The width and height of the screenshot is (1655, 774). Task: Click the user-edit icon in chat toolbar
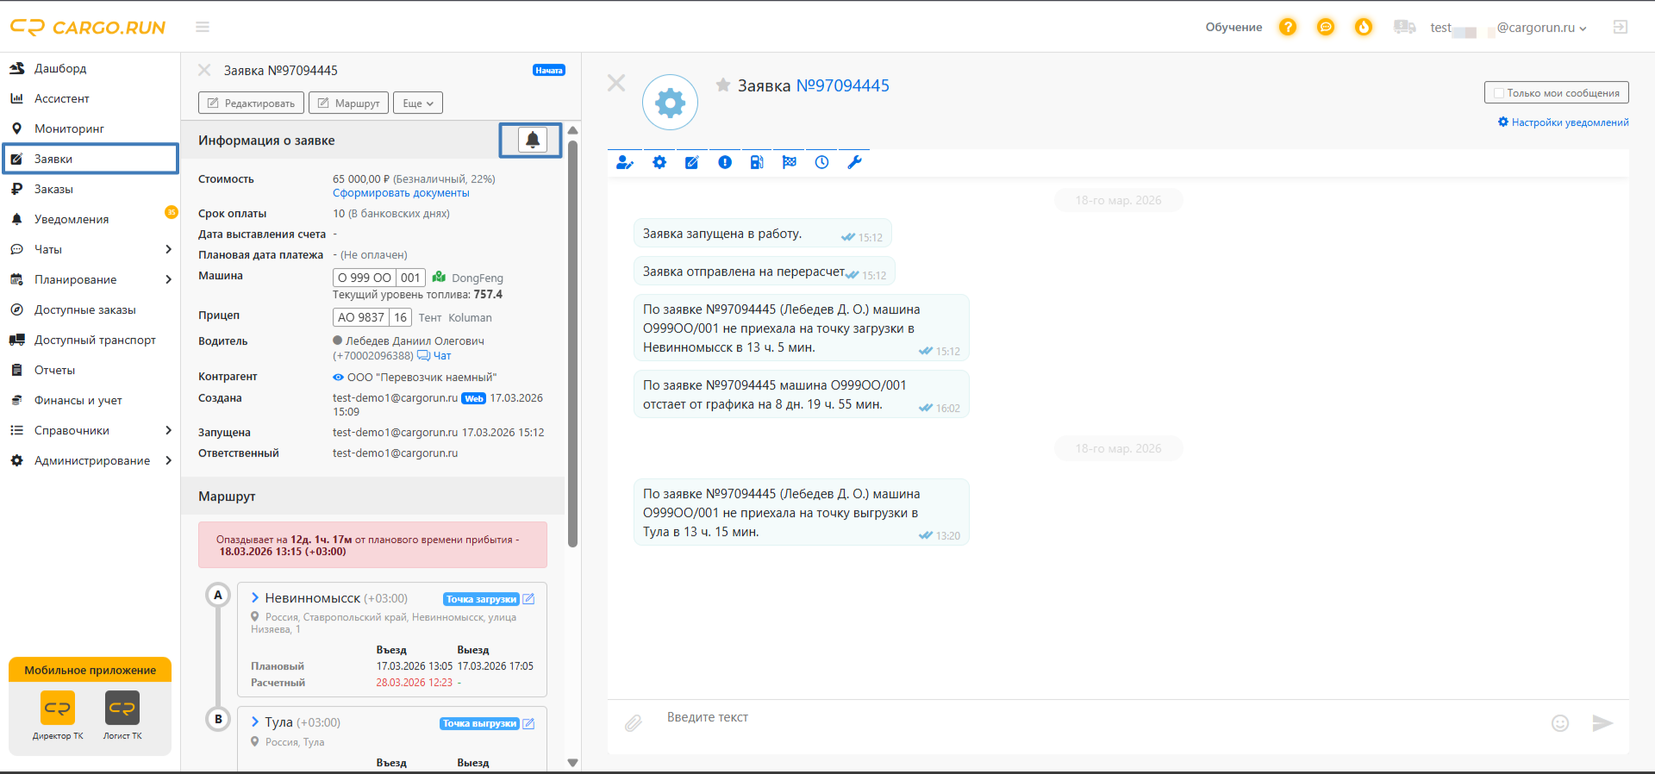(x=625, y=162)
